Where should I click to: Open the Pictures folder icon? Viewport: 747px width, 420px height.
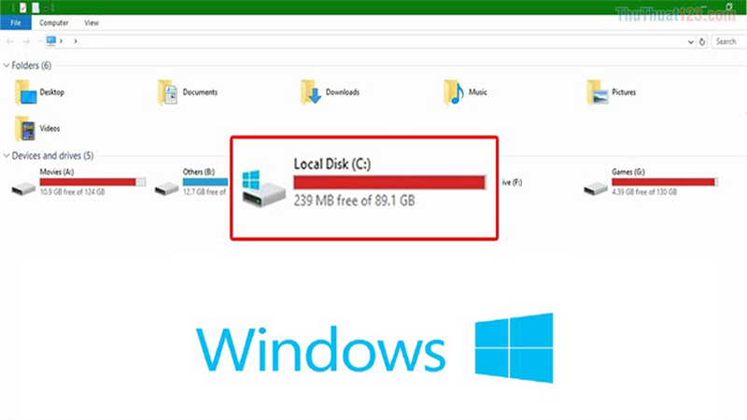click(598, 92)
